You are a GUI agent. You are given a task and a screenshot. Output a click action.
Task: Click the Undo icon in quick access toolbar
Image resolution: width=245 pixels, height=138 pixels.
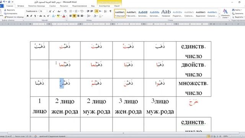coord(4,2)
